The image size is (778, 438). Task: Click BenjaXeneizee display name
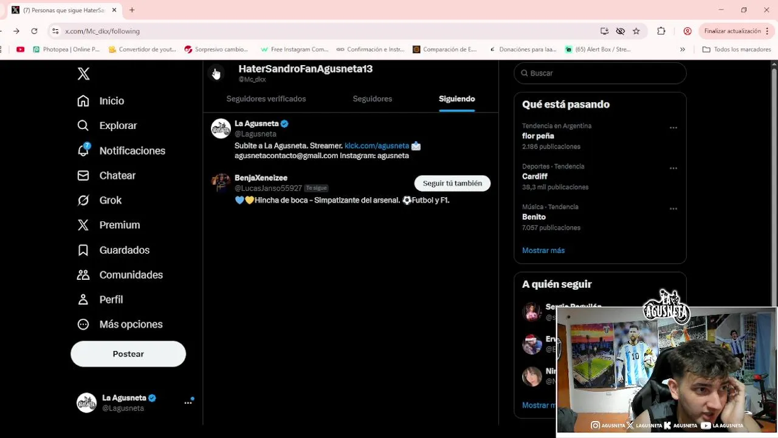click(x=261, y=178)
